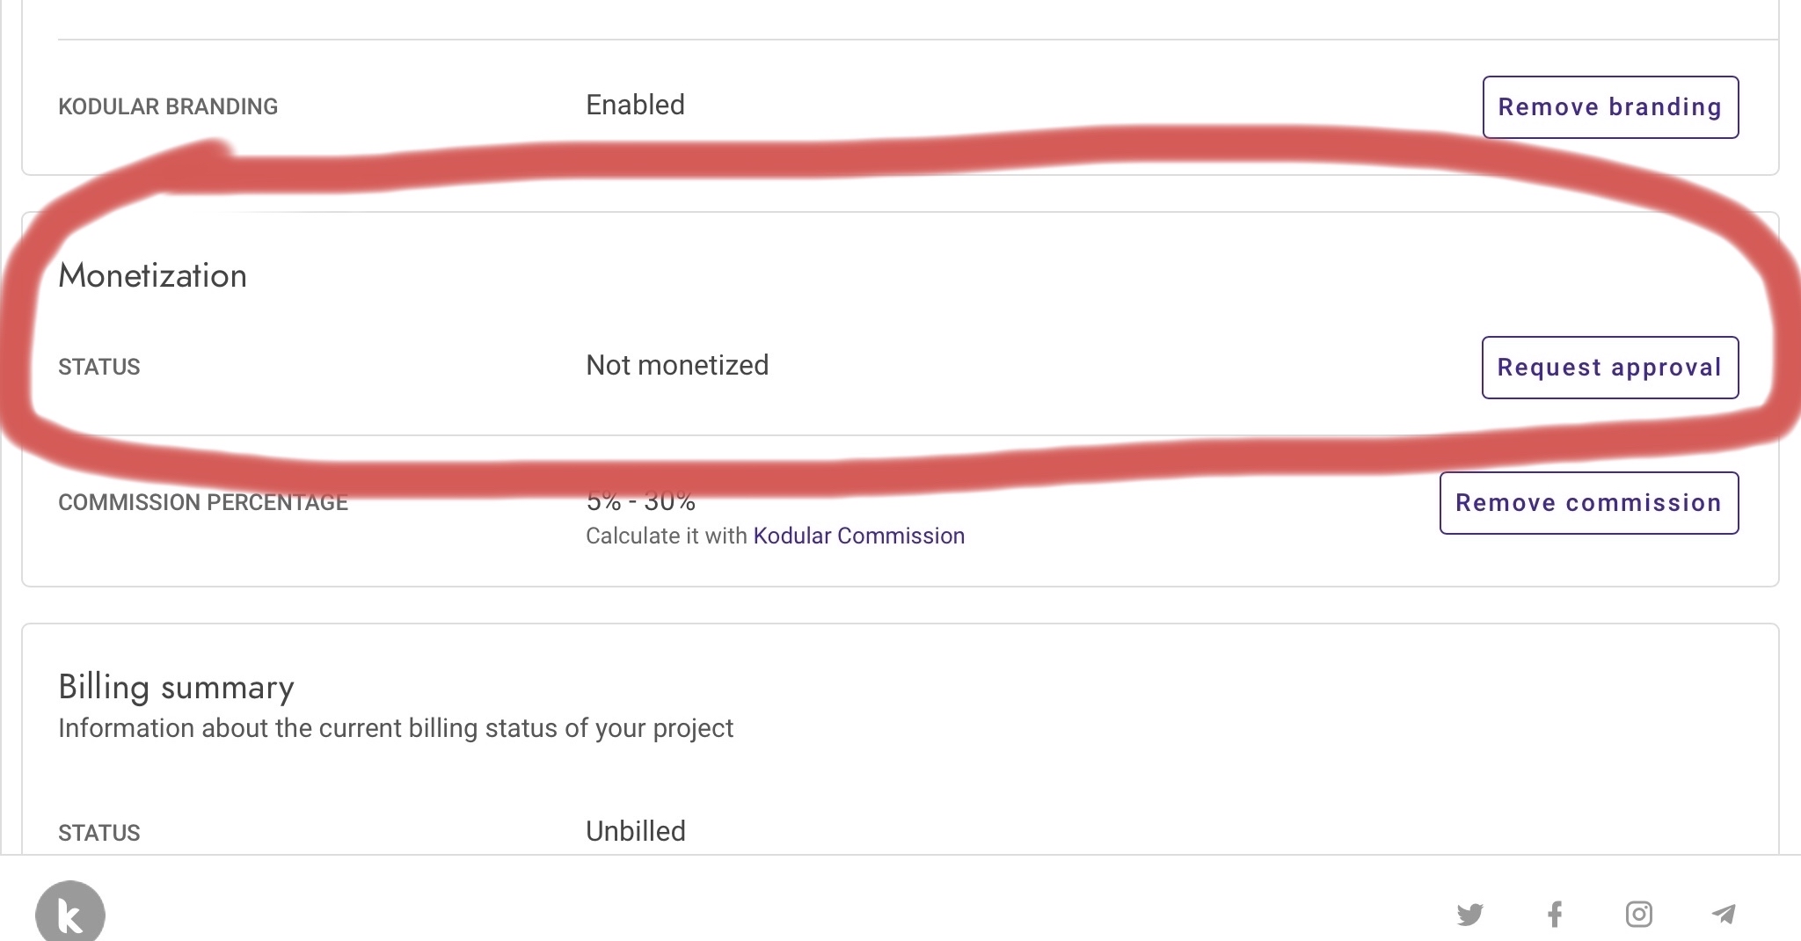The height and width of the screenshot is (941, 1801).
Task: Open the Twitter social icon
Action: click(1469, 915)
